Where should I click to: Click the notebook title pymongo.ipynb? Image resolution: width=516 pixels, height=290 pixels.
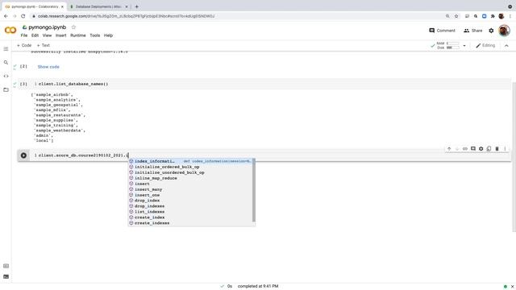tap(47, 27)
